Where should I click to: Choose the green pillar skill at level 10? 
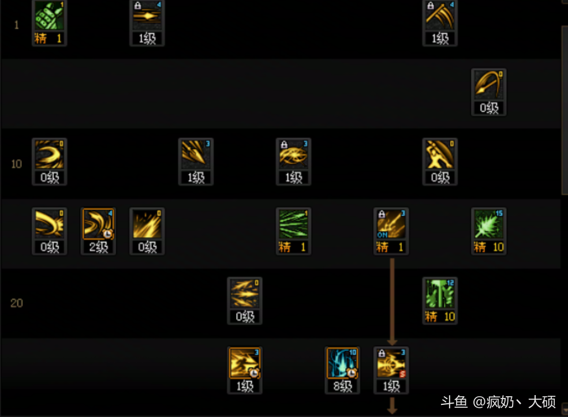click(x=440, y=294)
